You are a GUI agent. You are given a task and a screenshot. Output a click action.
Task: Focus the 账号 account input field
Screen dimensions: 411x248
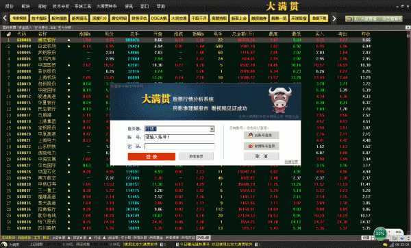coord(179,137)
